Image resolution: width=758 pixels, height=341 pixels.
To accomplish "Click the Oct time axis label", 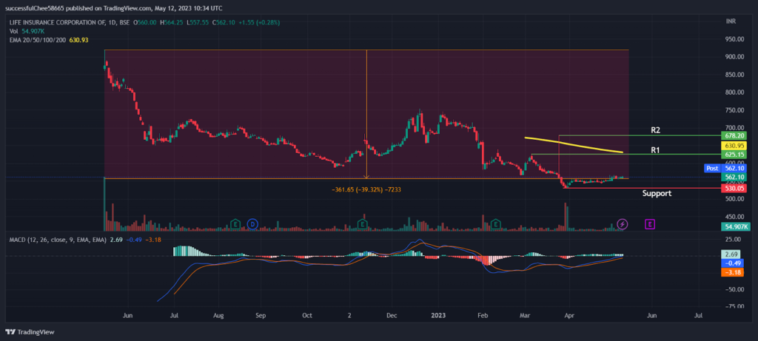I will tap(307, 315).
